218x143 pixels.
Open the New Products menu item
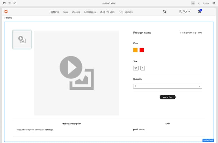point(126,12)
